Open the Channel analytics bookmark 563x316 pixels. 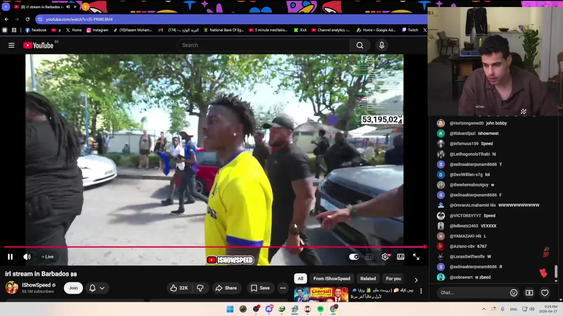point(330,30)
